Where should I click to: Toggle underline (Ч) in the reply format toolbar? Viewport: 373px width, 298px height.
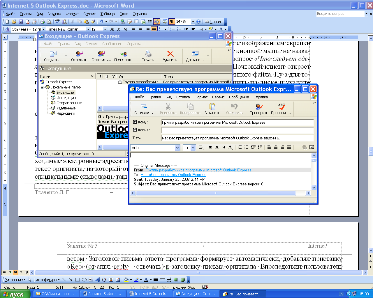point(224,147)
